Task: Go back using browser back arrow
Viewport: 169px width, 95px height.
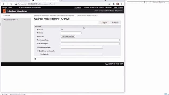Action: click(x=4, y=4)
